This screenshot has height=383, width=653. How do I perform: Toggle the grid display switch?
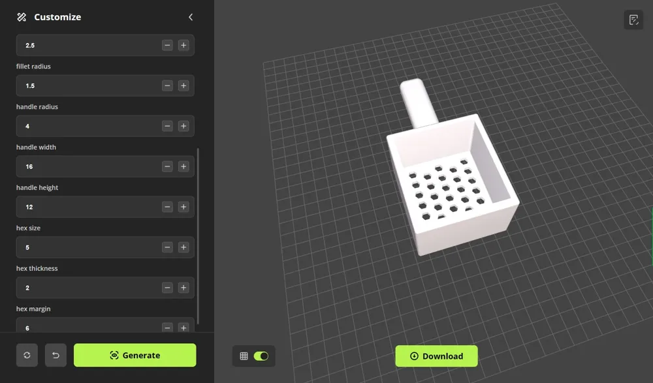[261, 356]
